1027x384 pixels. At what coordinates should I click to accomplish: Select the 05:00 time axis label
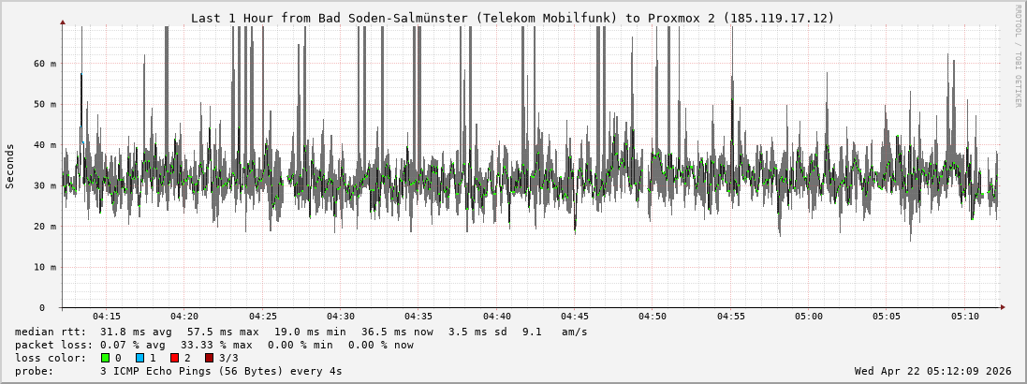[808, 317]
